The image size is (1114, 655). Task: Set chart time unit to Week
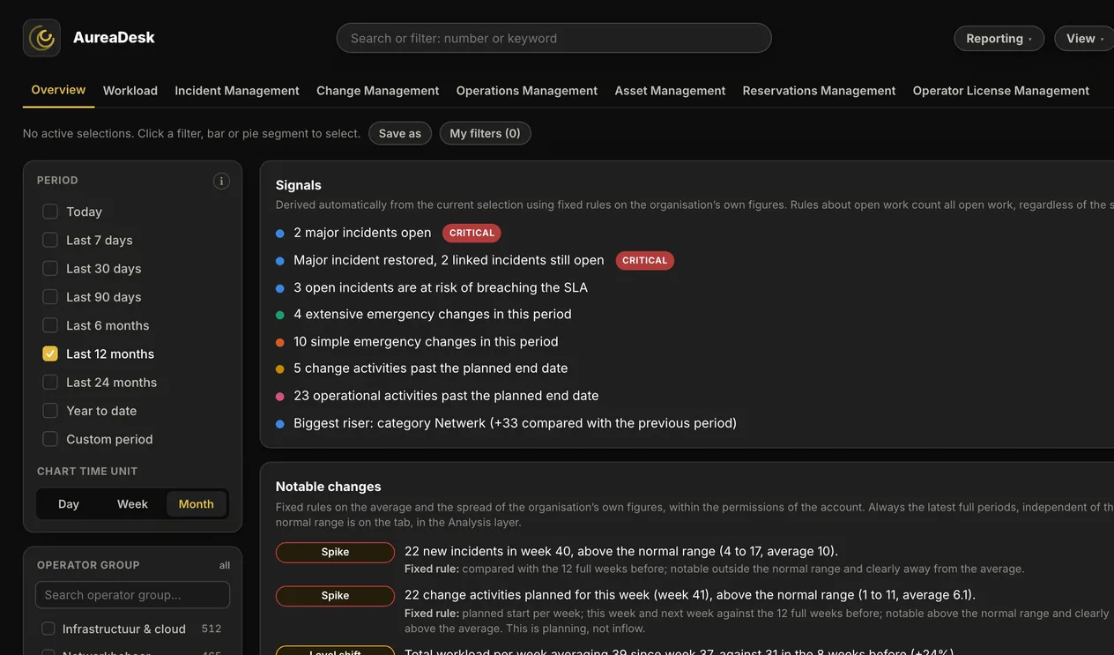(132, 504)
